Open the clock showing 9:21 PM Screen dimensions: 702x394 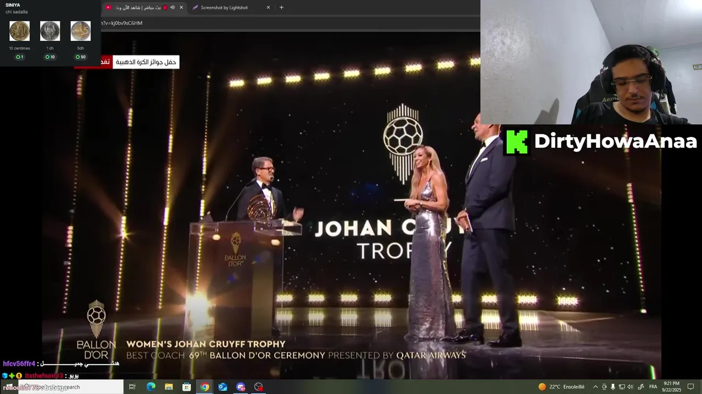672,386
